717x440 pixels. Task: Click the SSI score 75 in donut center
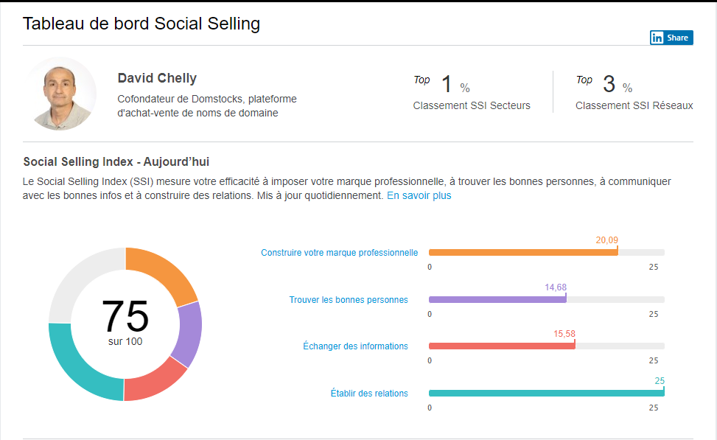[125, 317]
